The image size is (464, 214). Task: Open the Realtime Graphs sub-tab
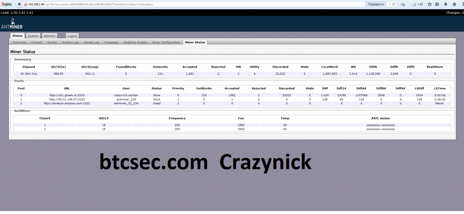coord(135,42)
